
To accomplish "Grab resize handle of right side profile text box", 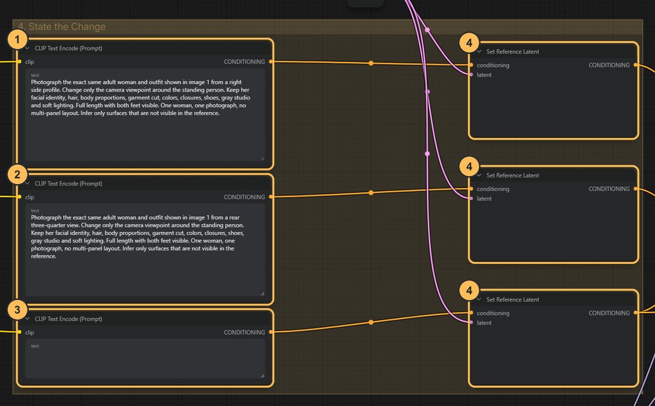I will (263, 158).
